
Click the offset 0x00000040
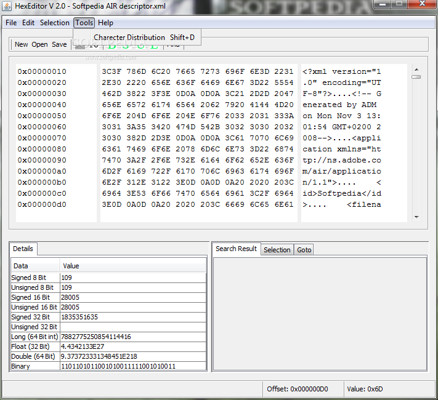click(42, 105)
